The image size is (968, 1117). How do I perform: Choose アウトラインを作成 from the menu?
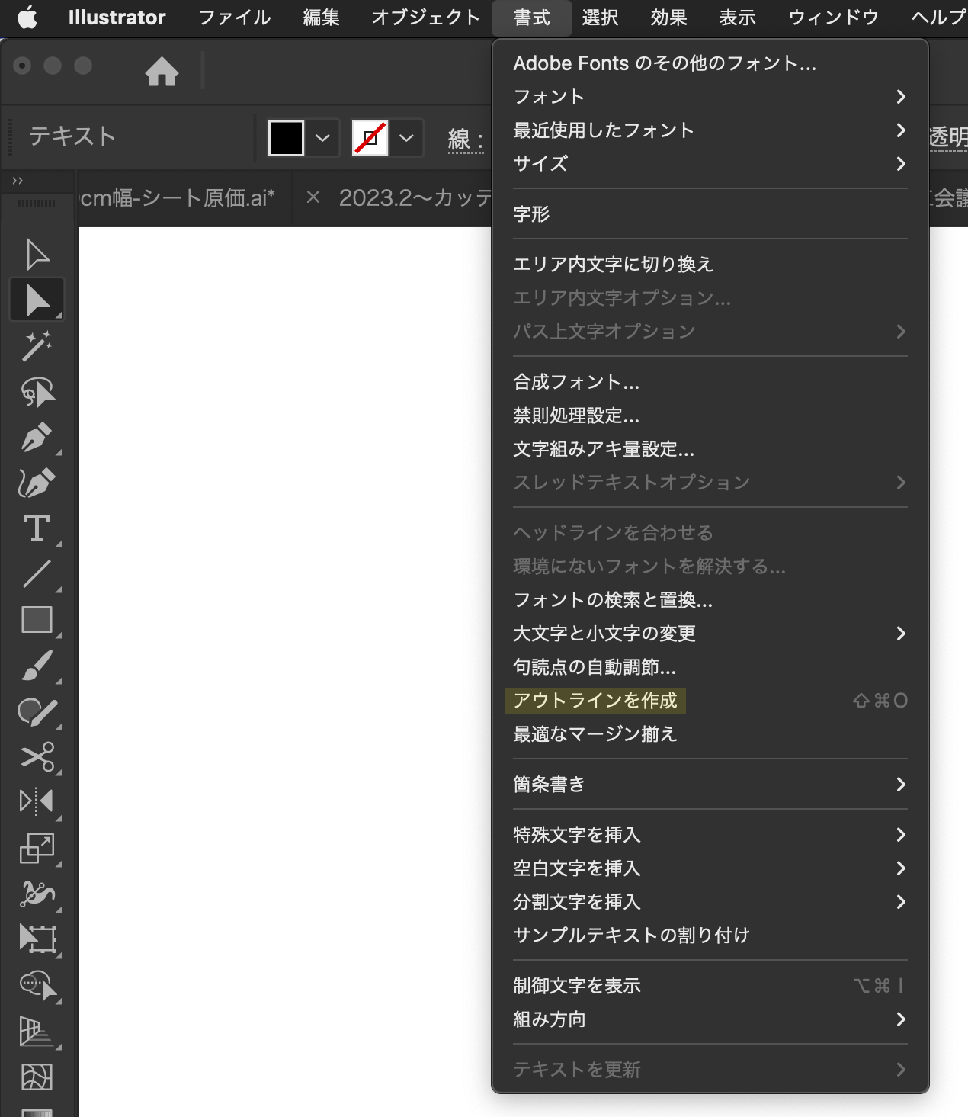710,701
